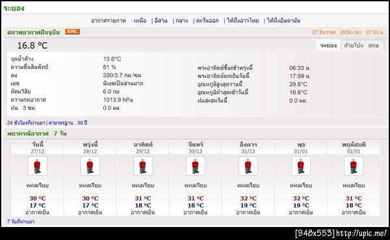Viewport: 390px width, 240px height.
Task: Open the เหนือ regional weather link
Action: point(140,21)
